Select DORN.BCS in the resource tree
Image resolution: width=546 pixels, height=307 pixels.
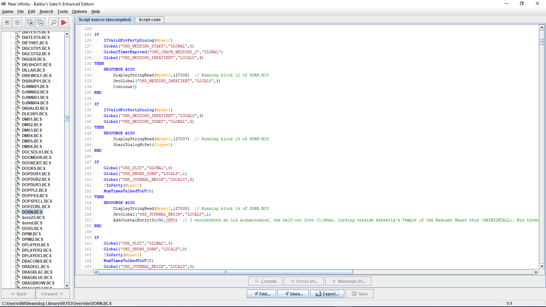tap(32, 212)
